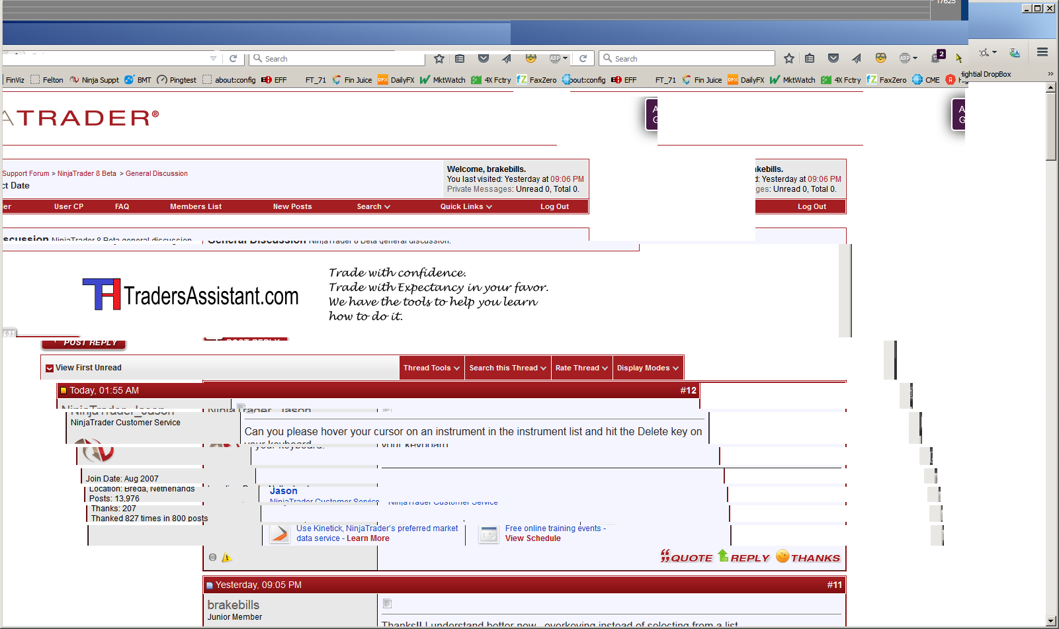This screenshot has height=629, width=1059.
Task: View New Posts in forum
Action: [x=292, y=206]
